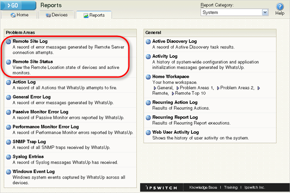
Task: Click the globe icon beside Remote Site Log
Action: click(x=9, y=42)
